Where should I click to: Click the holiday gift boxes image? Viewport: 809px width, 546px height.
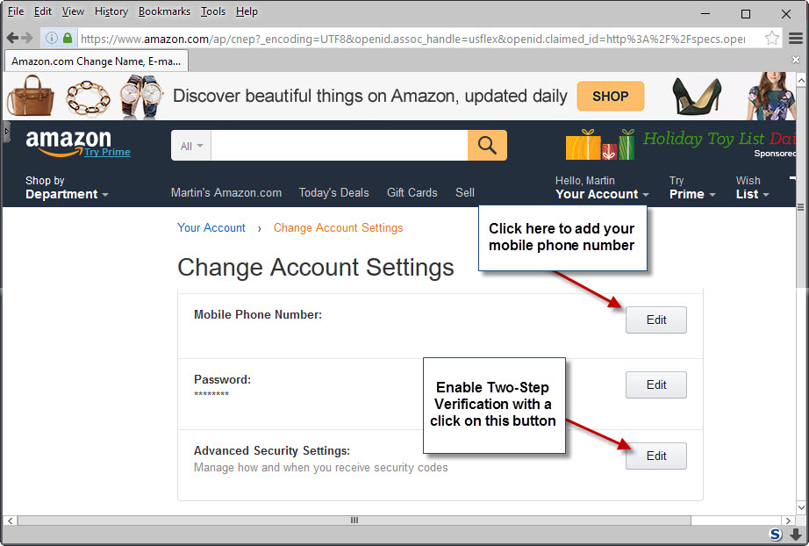(x=600, y=145)
